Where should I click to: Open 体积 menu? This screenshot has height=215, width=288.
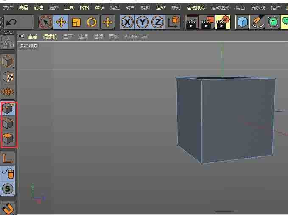(100, 8)
